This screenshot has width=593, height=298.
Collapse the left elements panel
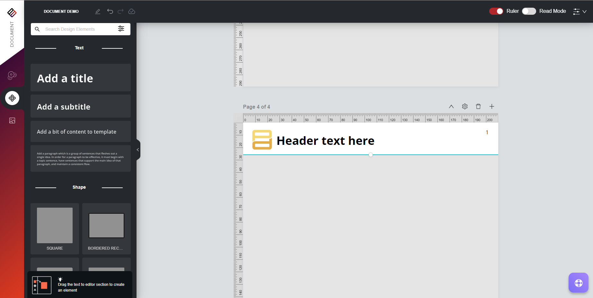[138, 150]
